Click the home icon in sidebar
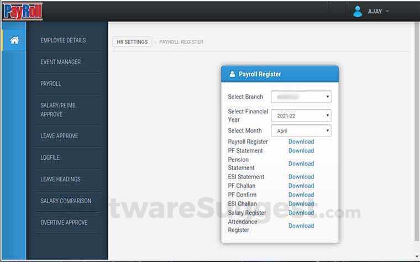The height and width of the screenshot is (262, 420). point(14,40)
